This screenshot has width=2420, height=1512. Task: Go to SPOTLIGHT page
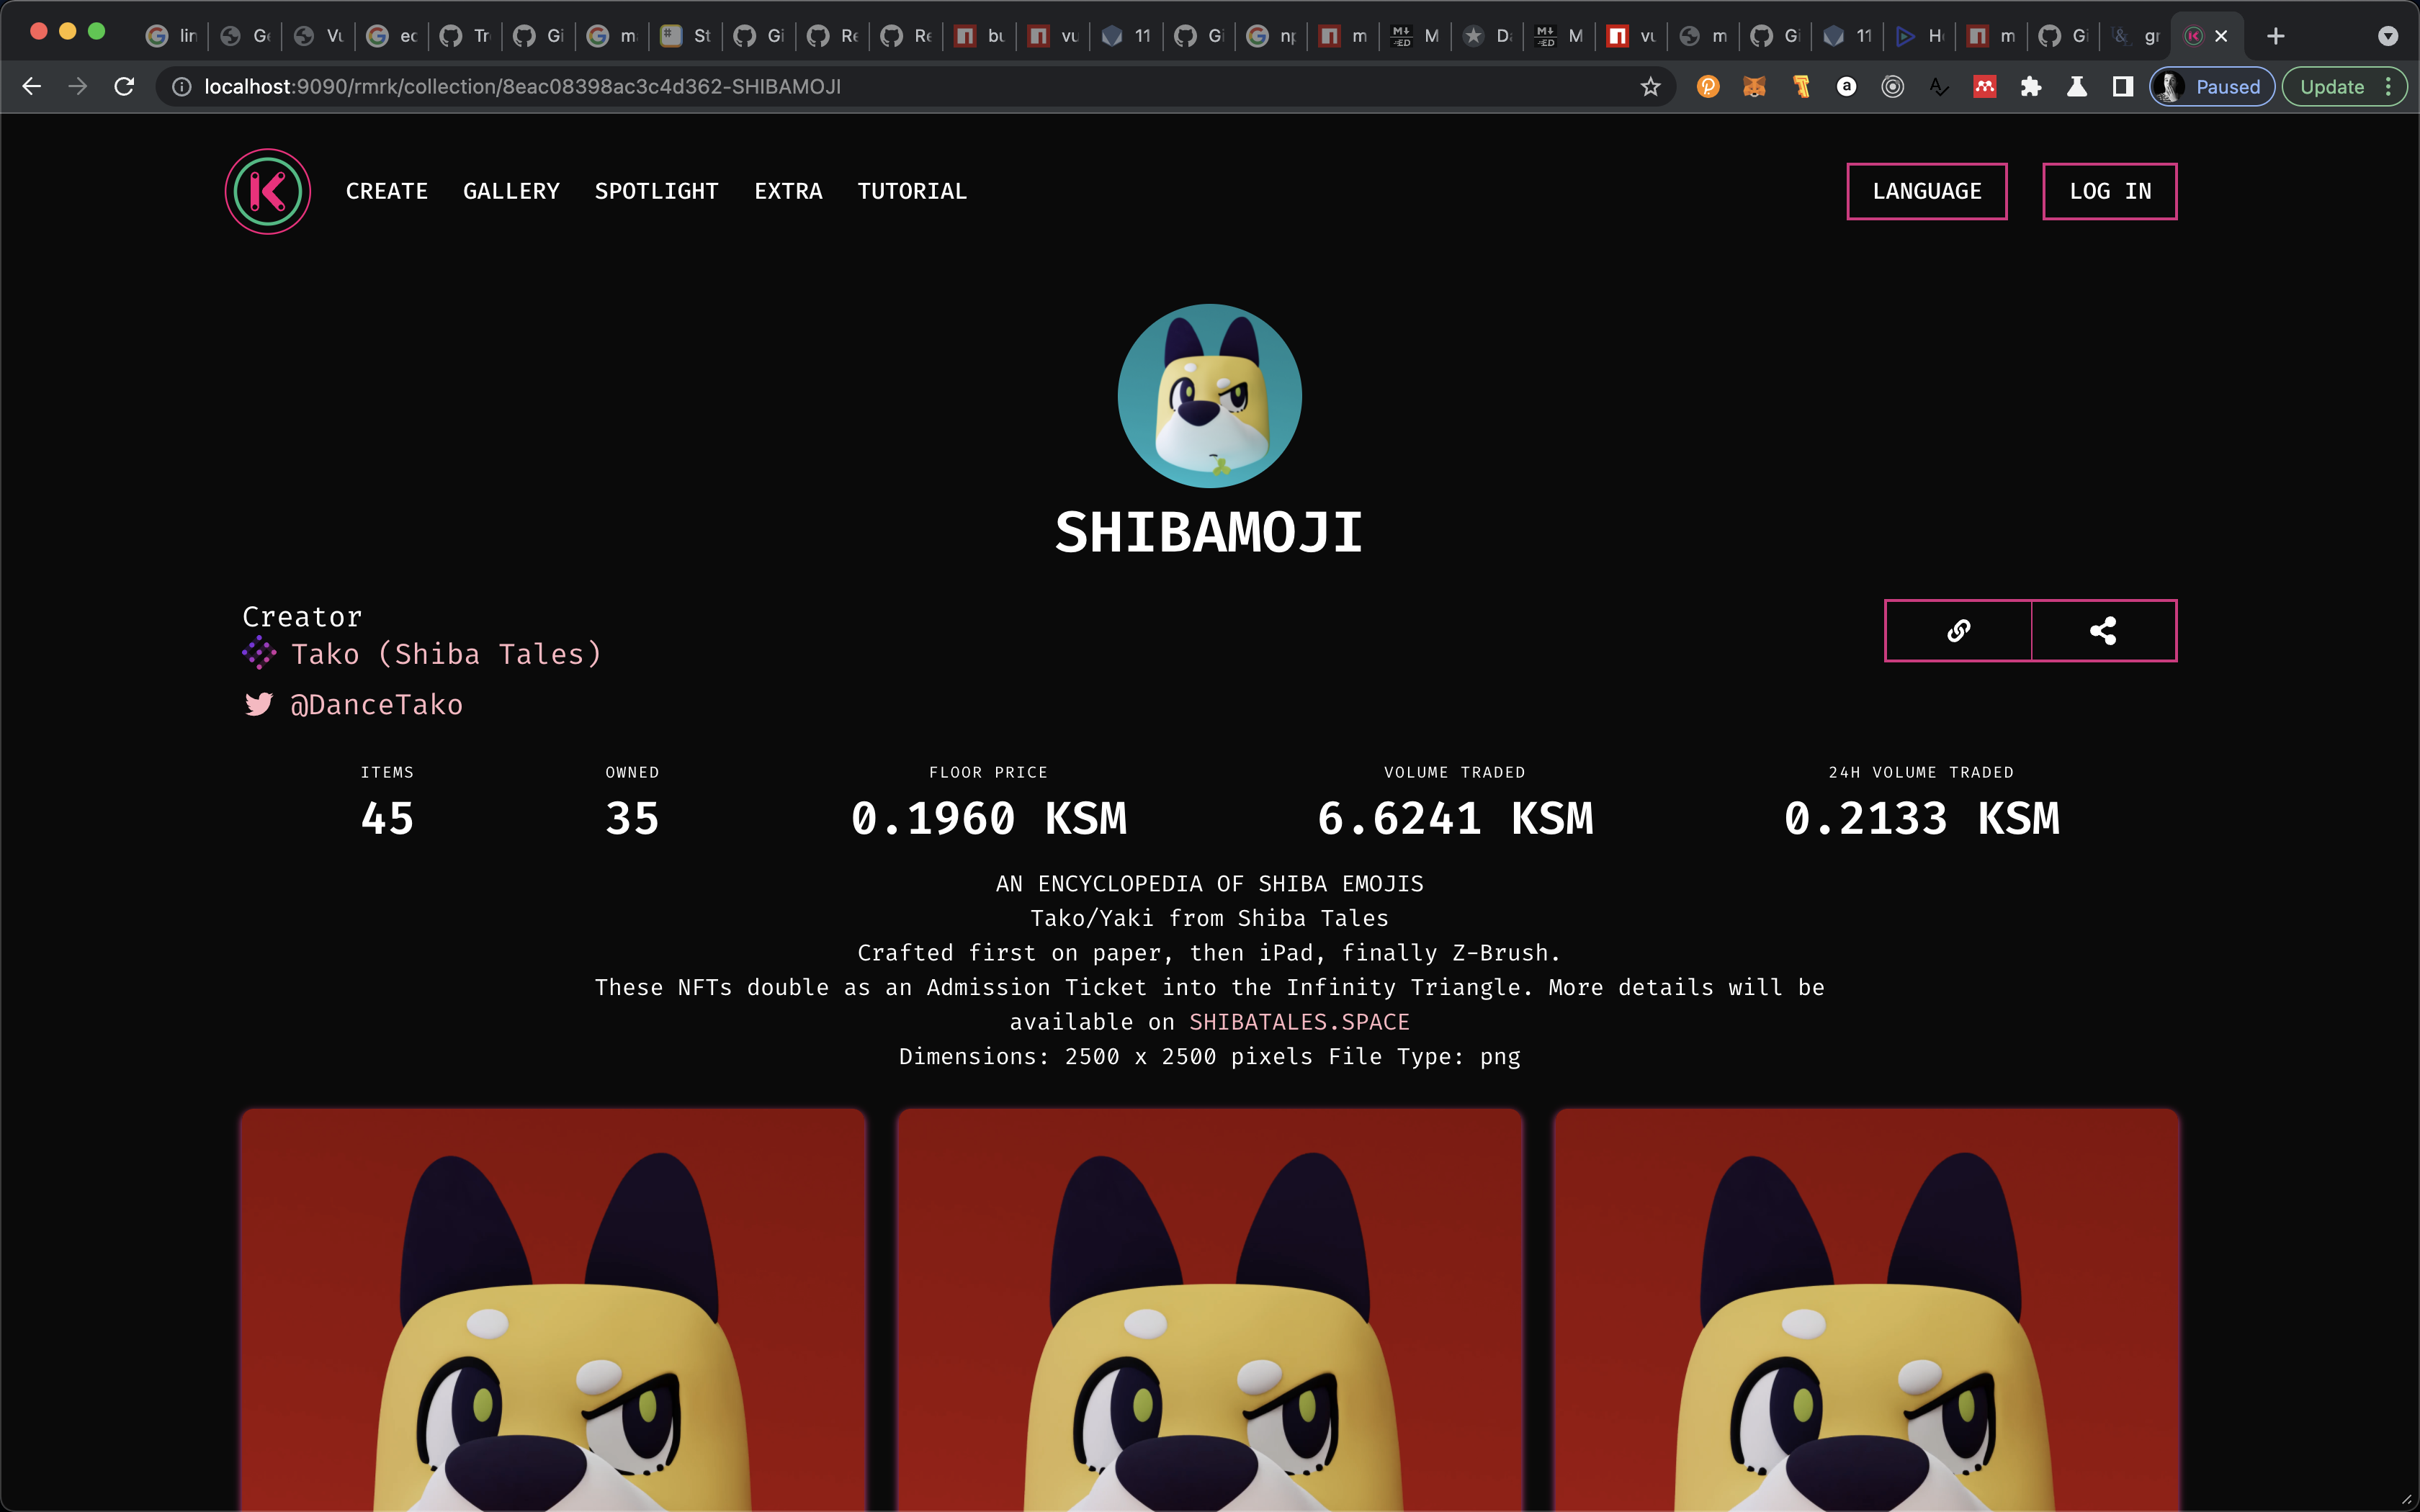(x=656, y=191)
